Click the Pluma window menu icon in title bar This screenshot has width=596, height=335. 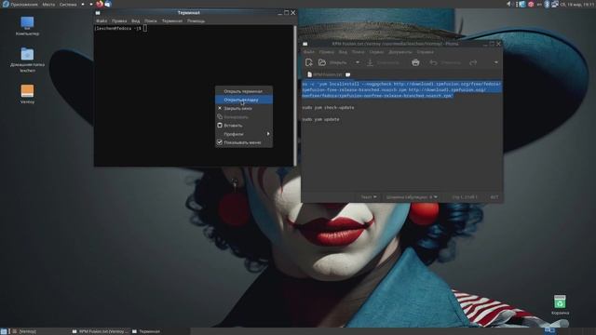305,44
